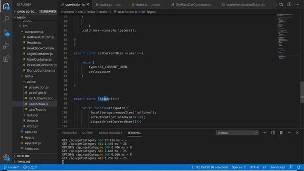Open MainContainer.js in the explorer

[x=39, y=59]
